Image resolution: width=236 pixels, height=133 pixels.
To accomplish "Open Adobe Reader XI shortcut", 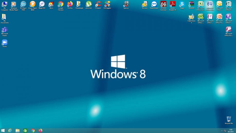I will (x=173, y=6).
